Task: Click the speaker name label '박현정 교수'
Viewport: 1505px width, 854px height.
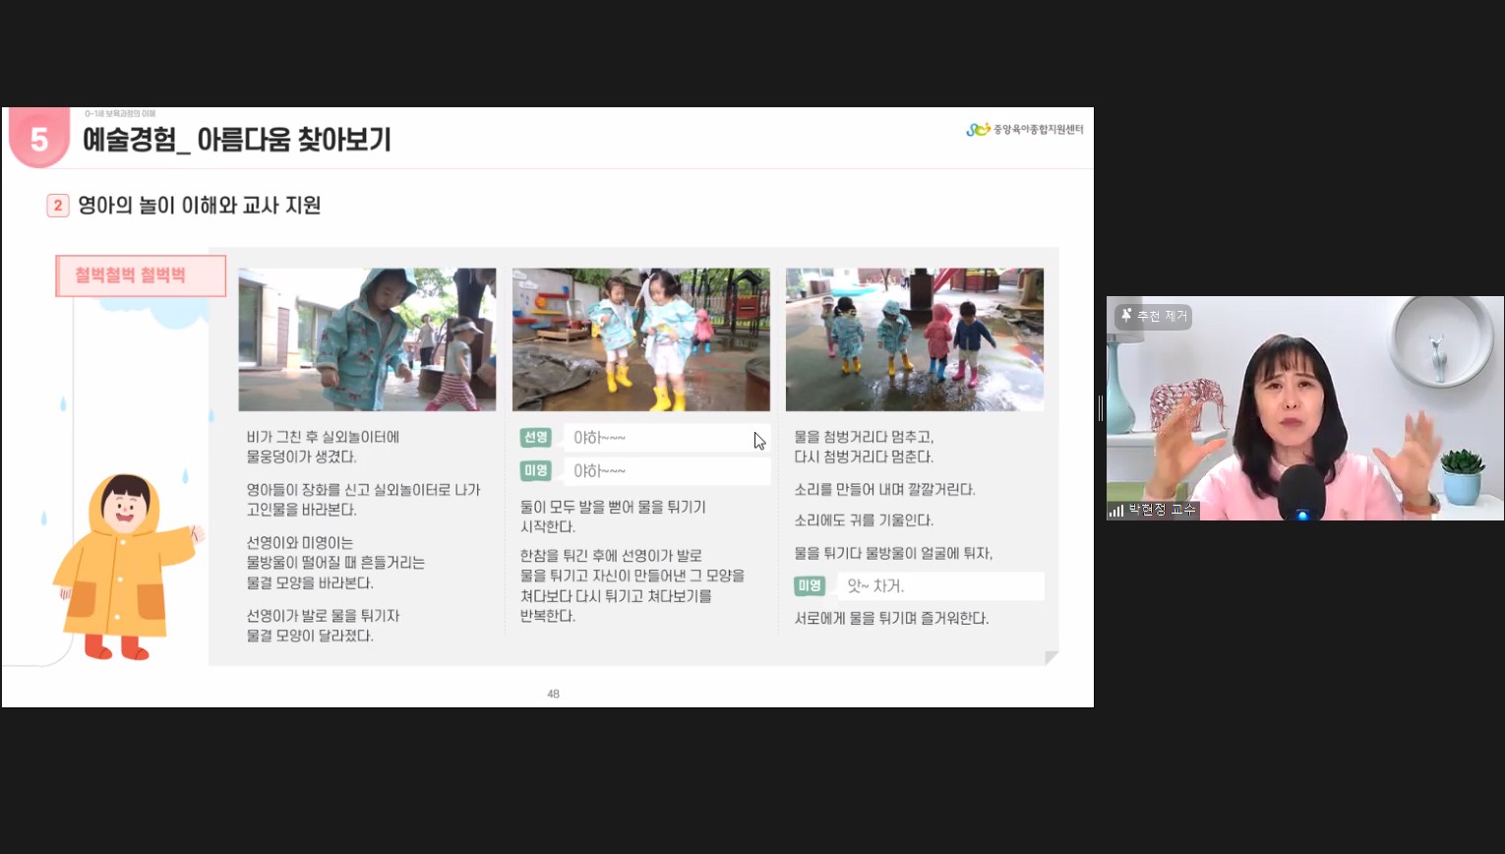Action: coord(1162,510)
